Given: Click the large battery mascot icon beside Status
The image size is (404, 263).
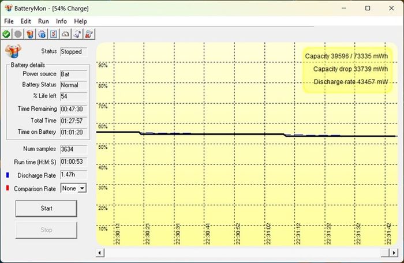Looking at the screenshot, I should (x=13, y=51).
